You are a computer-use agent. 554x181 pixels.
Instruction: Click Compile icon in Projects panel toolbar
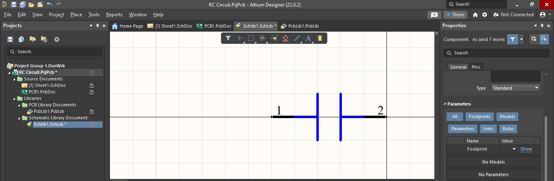pyautogui.click(x=21, y=39)
